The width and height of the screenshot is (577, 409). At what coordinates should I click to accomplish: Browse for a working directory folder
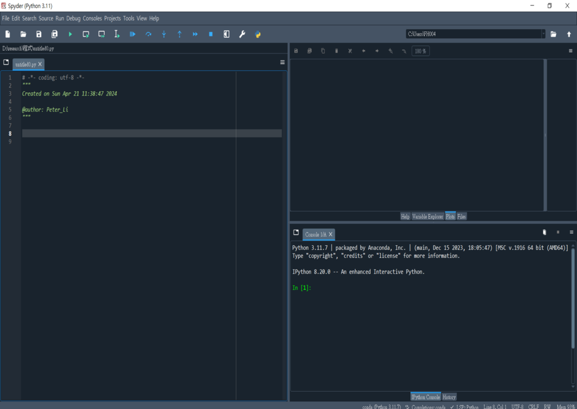point(553,34)
